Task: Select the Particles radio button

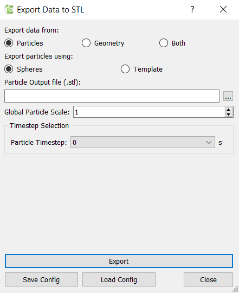Action: (x=9, y=43)
